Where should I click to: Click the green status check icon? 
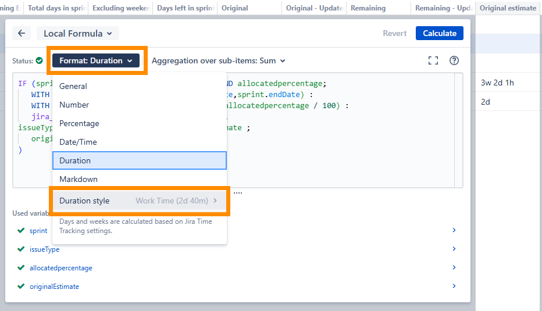point(40,60)
